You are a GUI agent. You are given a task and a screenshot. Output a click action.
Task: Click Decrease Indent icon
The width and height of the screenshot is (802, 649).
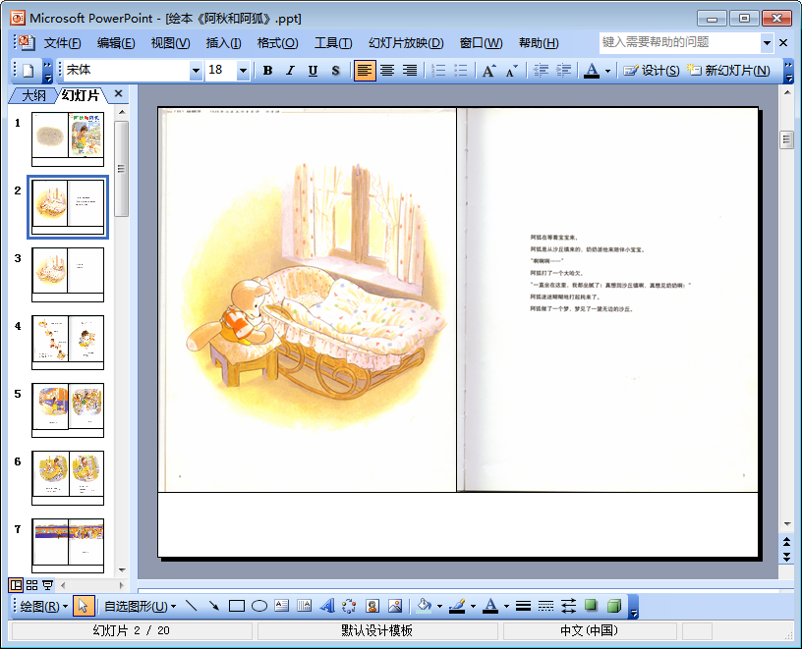click(541, 71)
